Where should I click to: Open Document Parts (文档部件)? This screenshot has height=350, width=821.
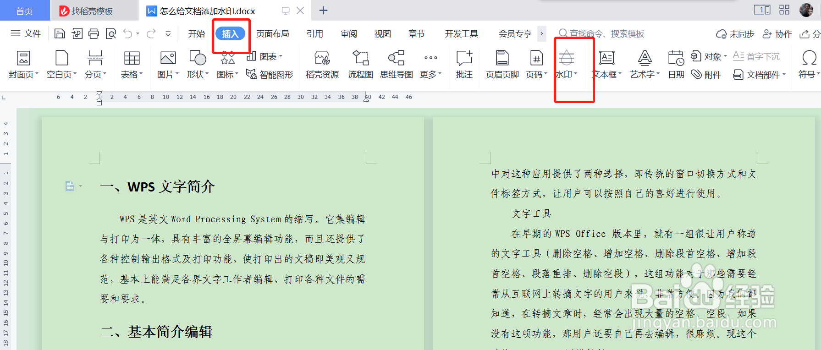(x=759, y=74)
